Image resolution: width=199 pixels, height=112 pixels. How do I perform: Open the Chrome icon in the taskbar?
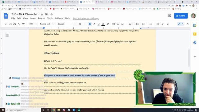[x=53, y=110]
